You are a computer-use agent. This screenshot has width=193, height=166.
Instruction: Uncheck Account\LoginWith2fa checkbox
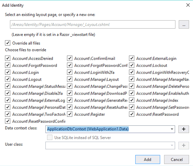pos(69,72)
